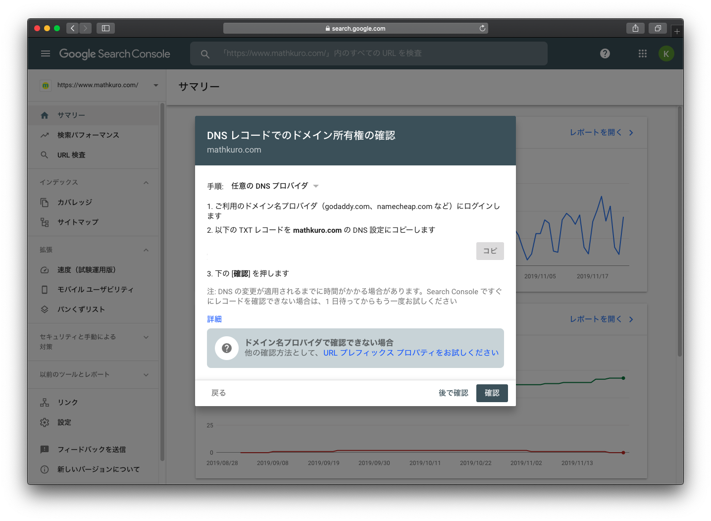This screenshot has height=521, width=711.
Task: Select サイトマップ in the sidebar
Action: click(x=94, y=222)
